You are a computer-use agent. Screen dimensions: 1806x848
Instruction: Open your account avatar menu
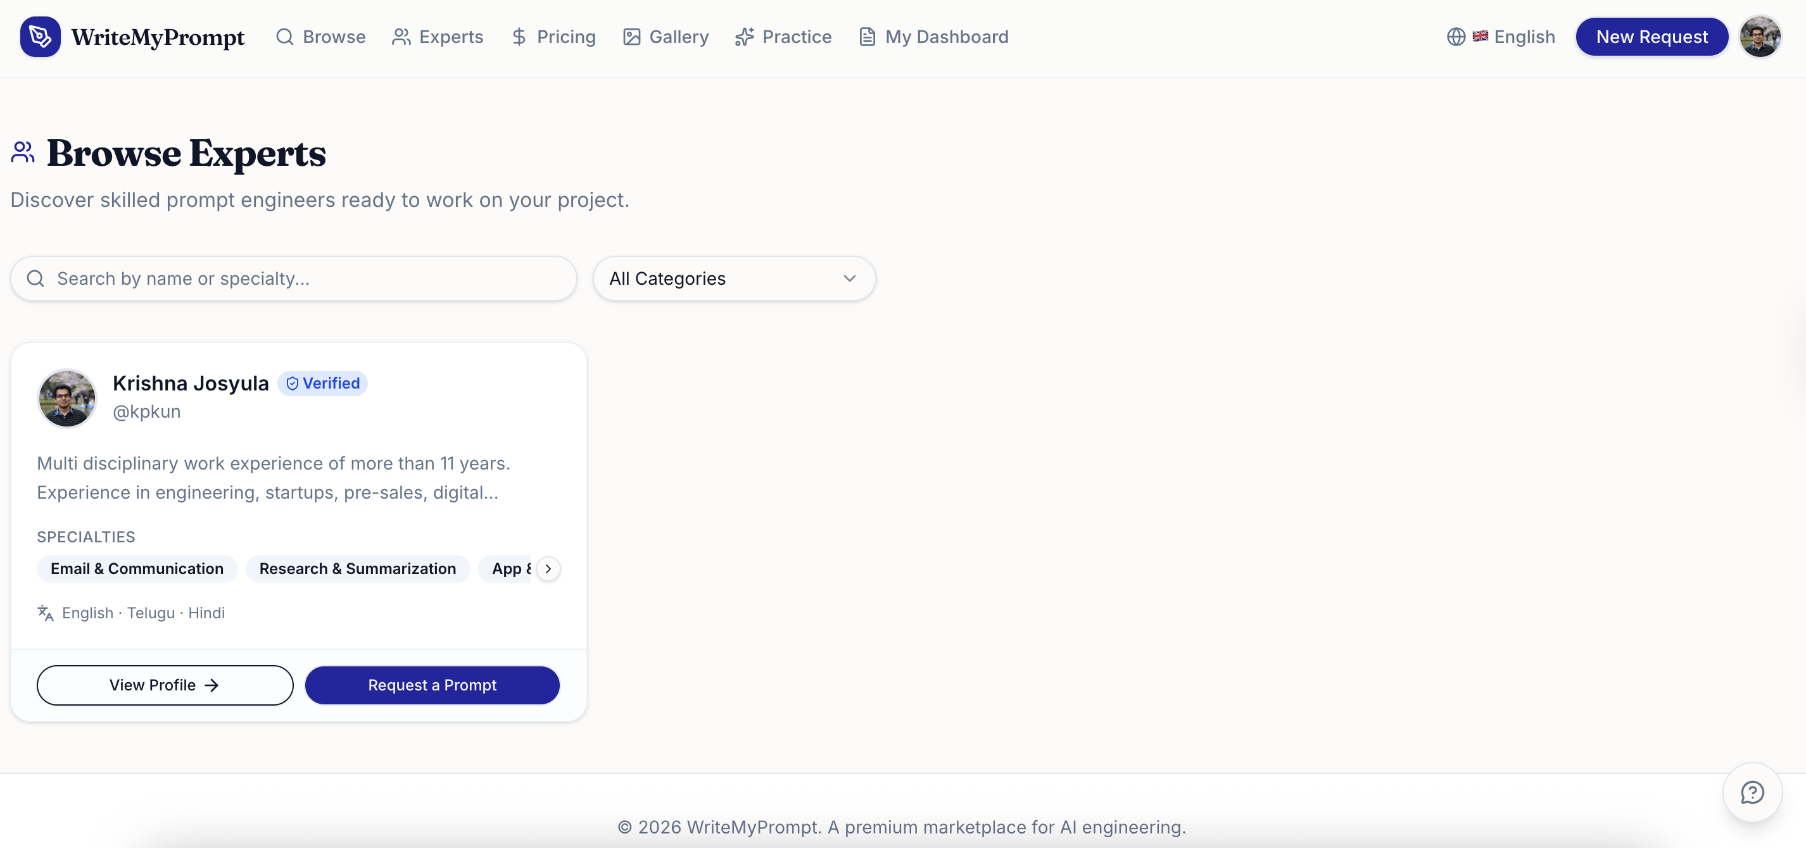coord(1760,37)
